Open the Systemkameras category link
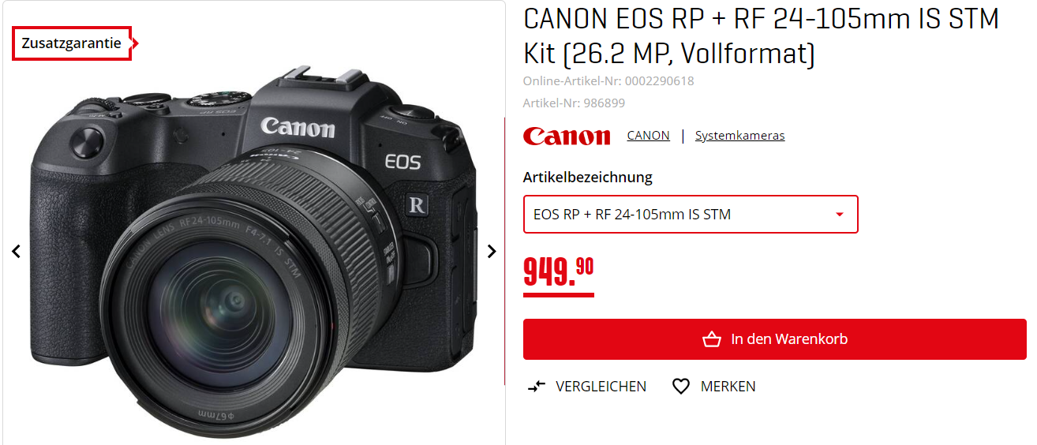The width and height of the screenshot is (1037, 445). [x=739, y=136]
